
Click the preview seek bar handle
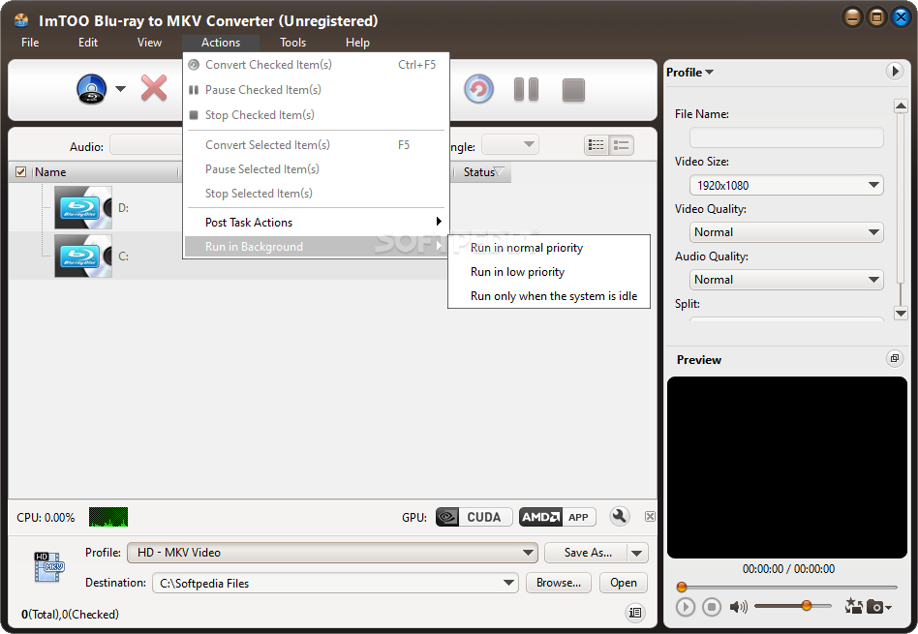tap(681, 587)
